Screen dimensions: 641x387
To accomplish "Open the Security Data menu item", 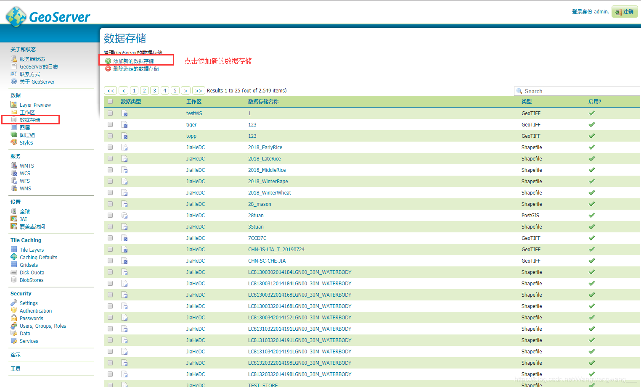I will (25, 334).
